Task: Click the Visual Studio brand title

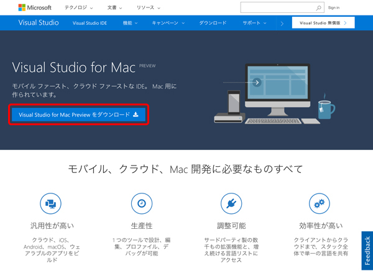Action: [39, 22]
